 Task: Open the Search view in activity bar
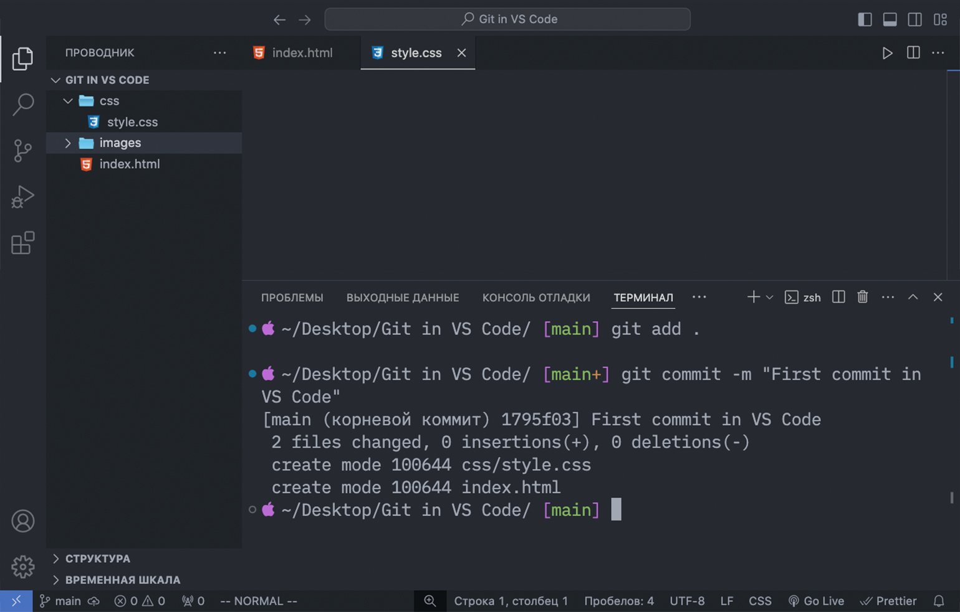(22, 104)
